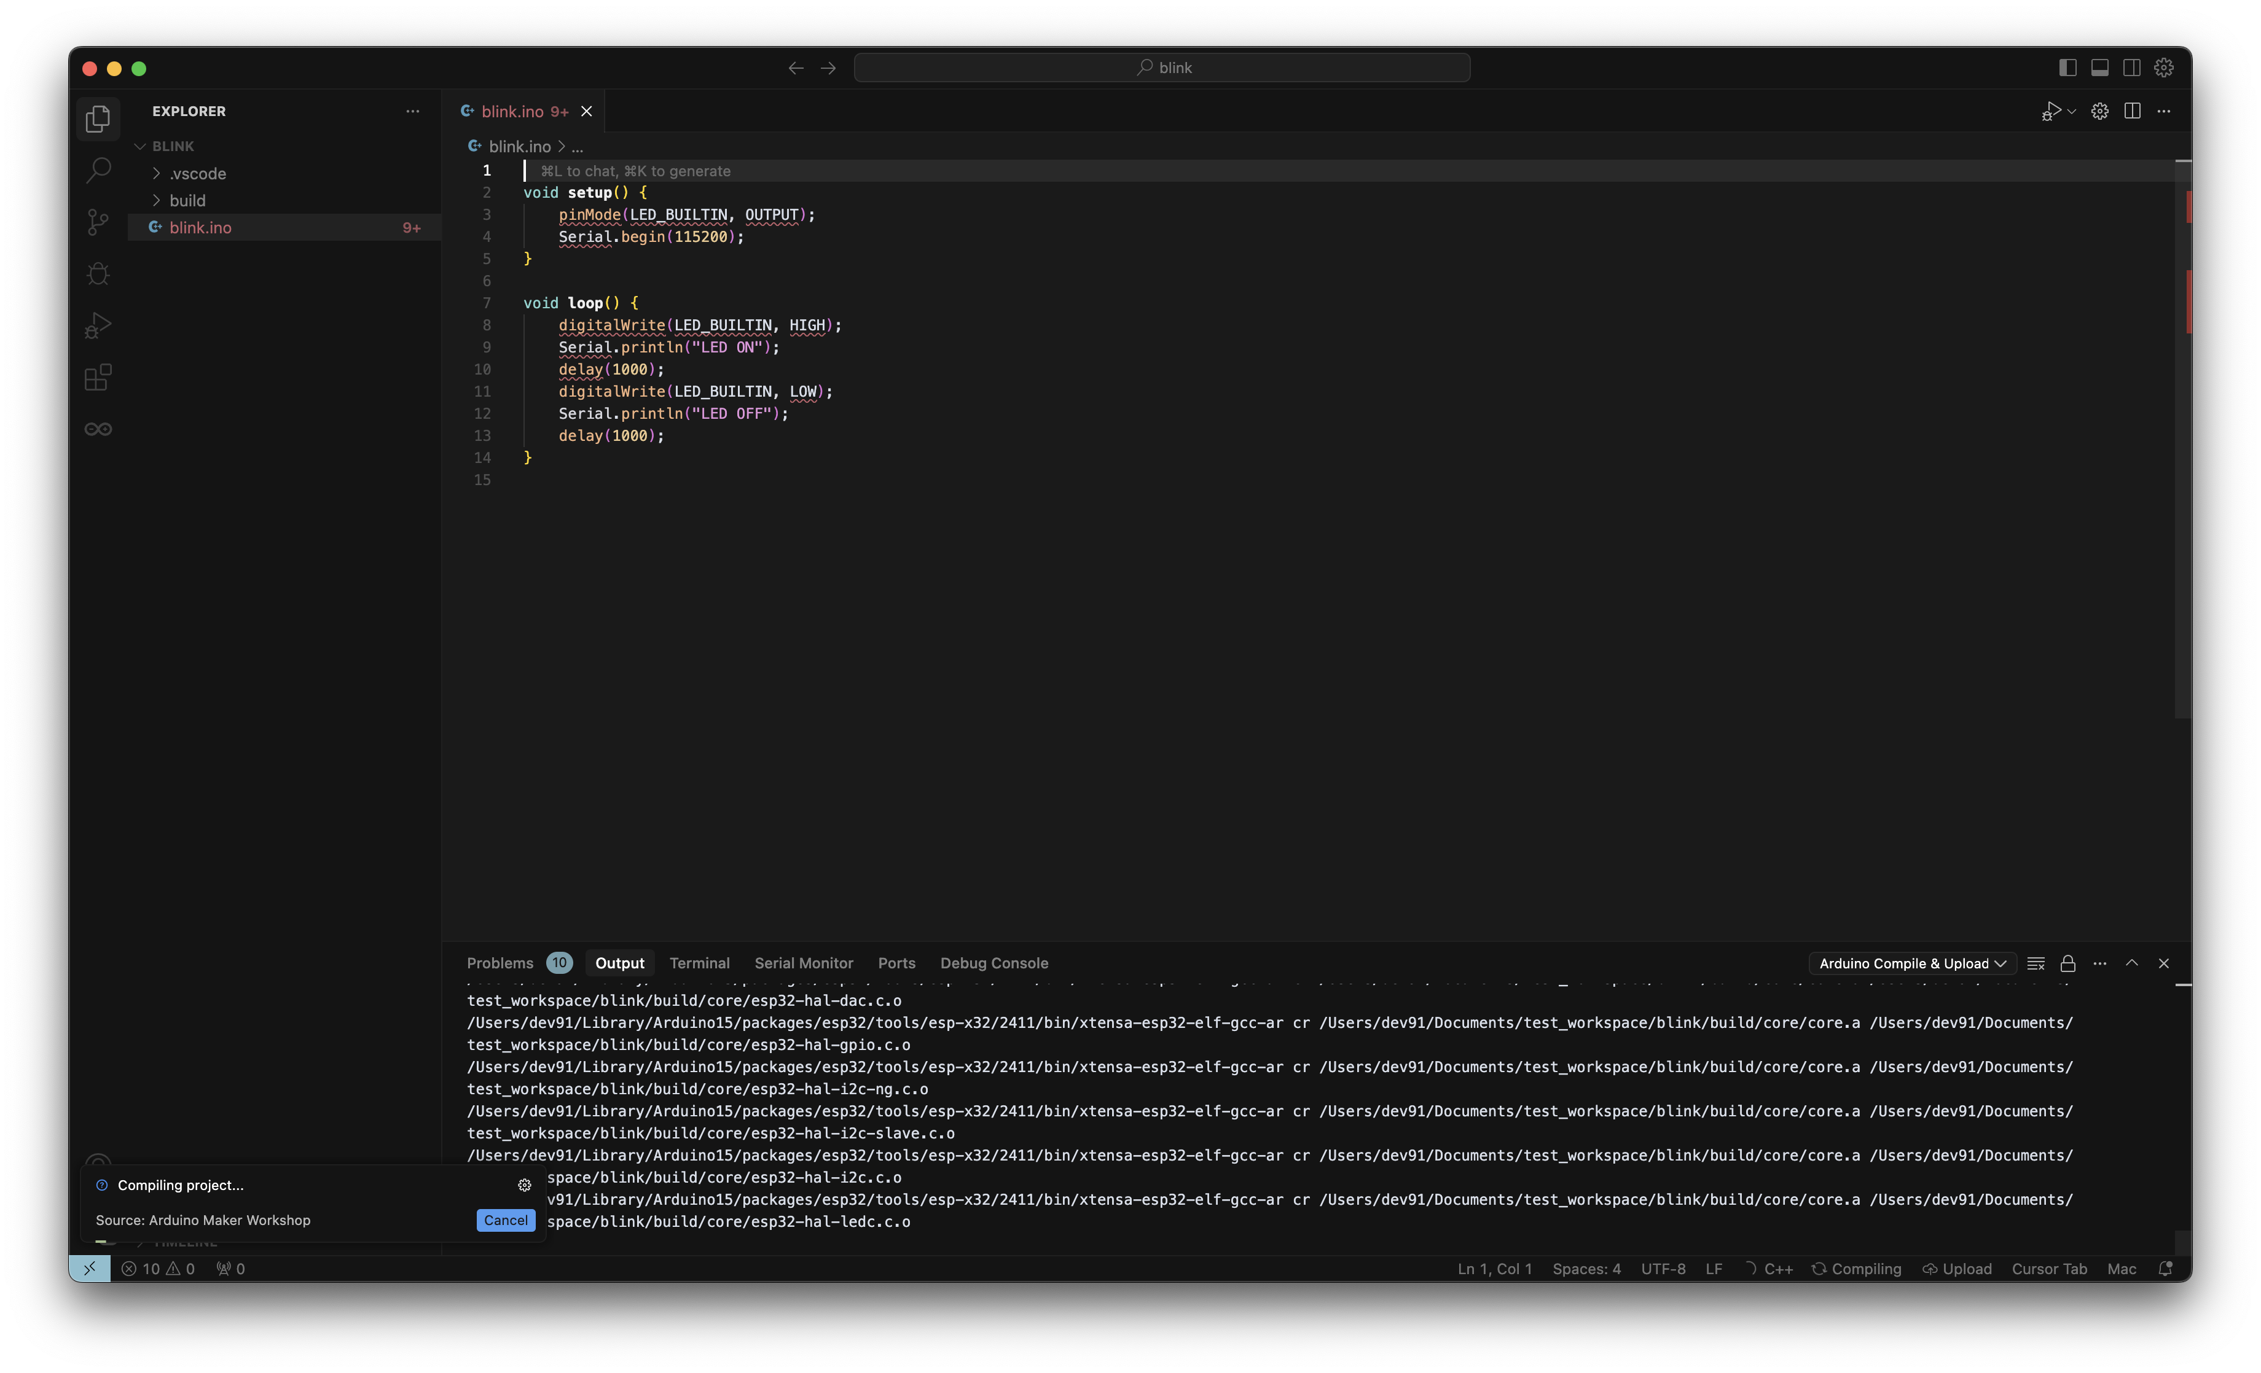
Task: Open the Search view in activity bar
Action: tap(98, 169)
